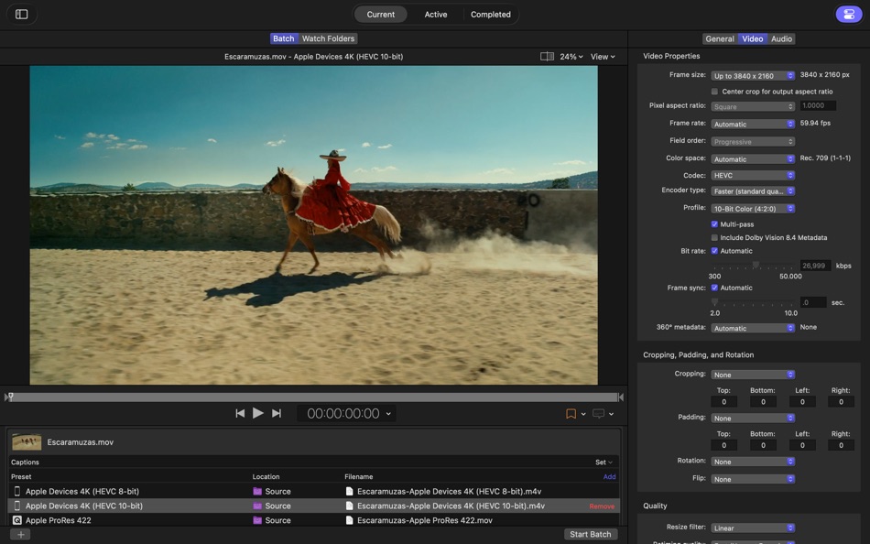Uncheck Frame sync Automatic

pyautogui.click(x=714, y=288)
